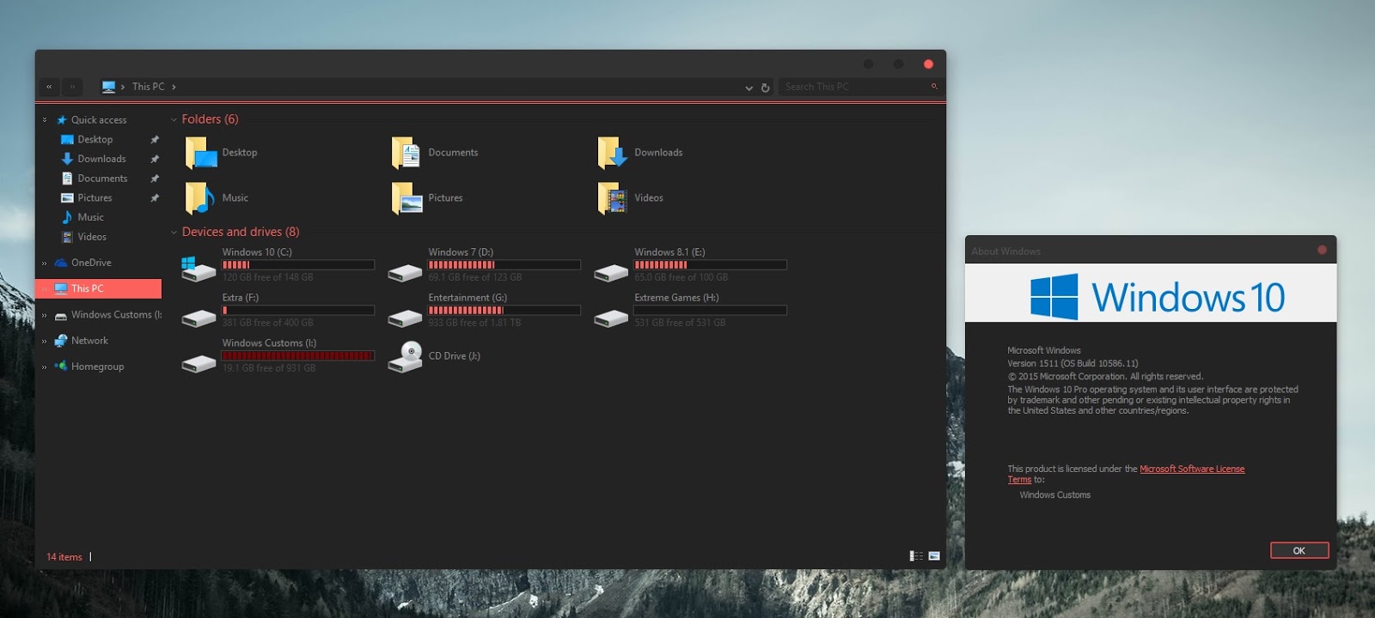Click "65.0 GB free of 100 GB" text
Screen dimensions: 1375x618
pyautogui.click(x=681, y=277)
